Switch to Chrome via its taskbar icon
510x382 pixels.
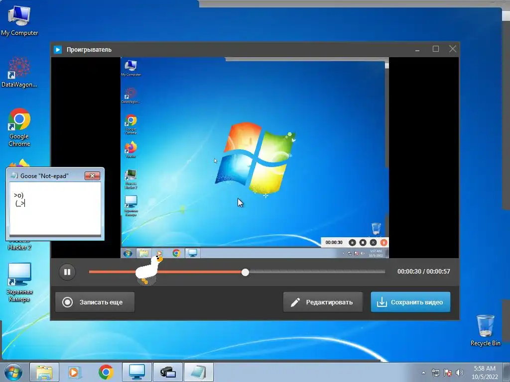106,372
